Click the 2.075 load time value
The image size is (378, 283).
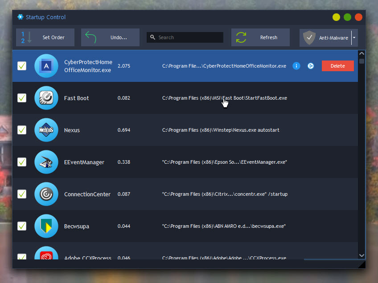coord(124,66)
